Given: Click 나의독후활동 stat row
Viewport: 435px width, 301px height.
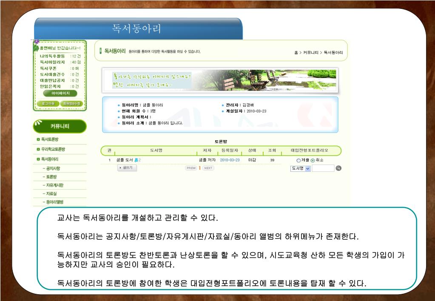Looking at the screenshot, I should [60, 56].
